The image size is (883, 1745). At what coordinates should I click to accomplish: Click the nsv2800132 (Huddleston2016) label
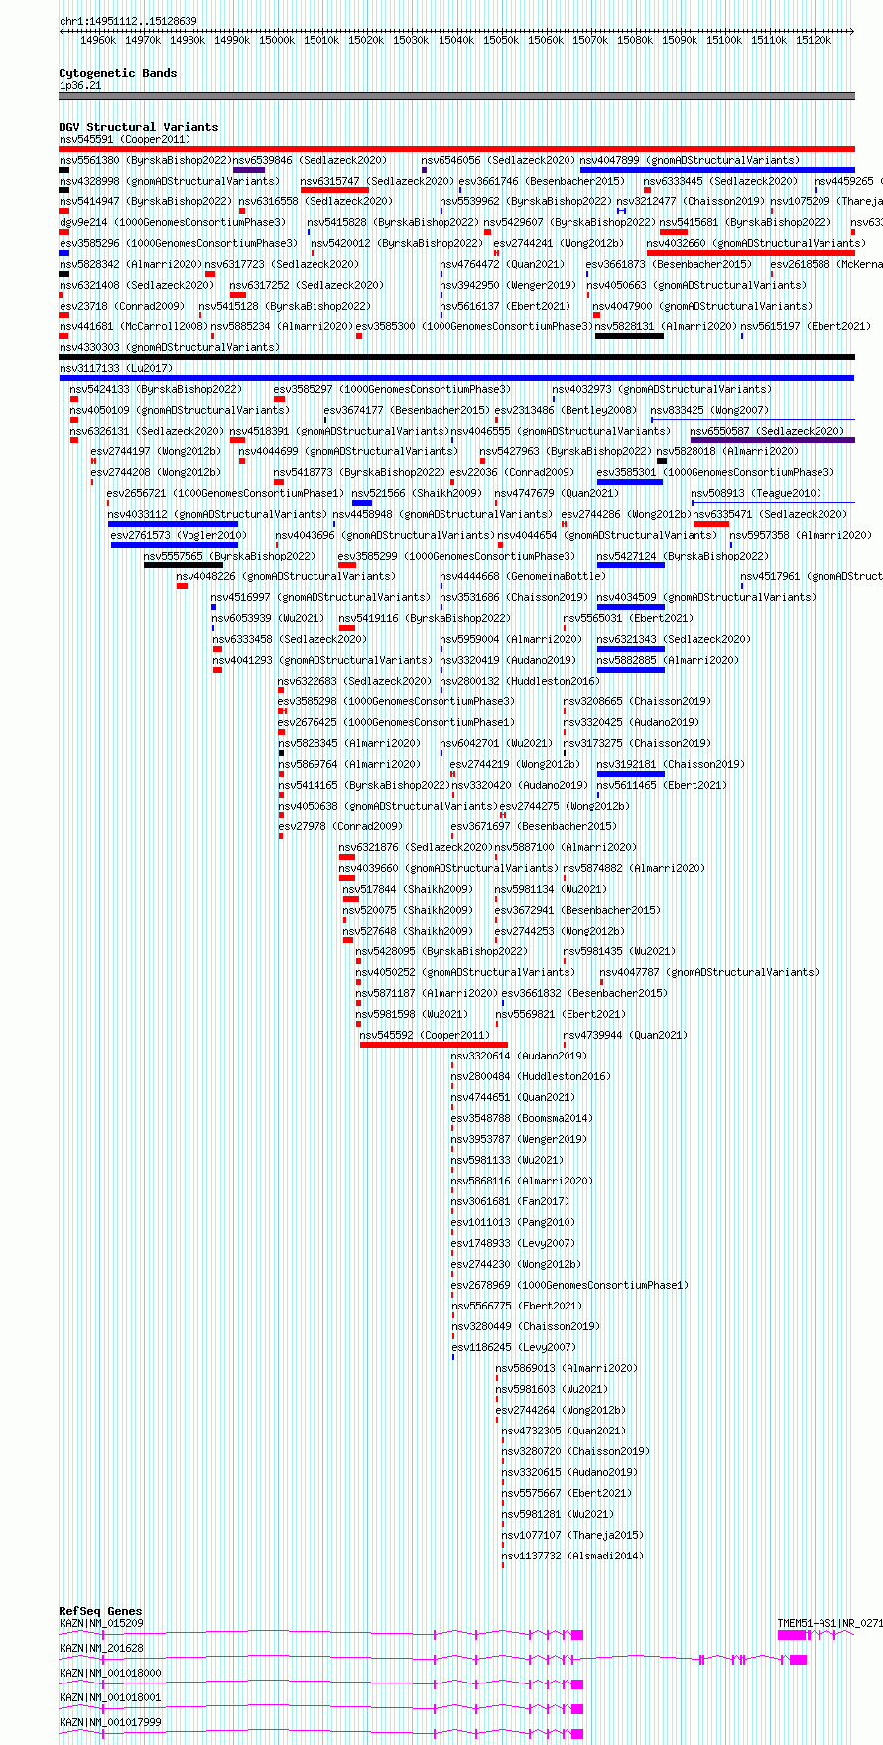(520, 681)
